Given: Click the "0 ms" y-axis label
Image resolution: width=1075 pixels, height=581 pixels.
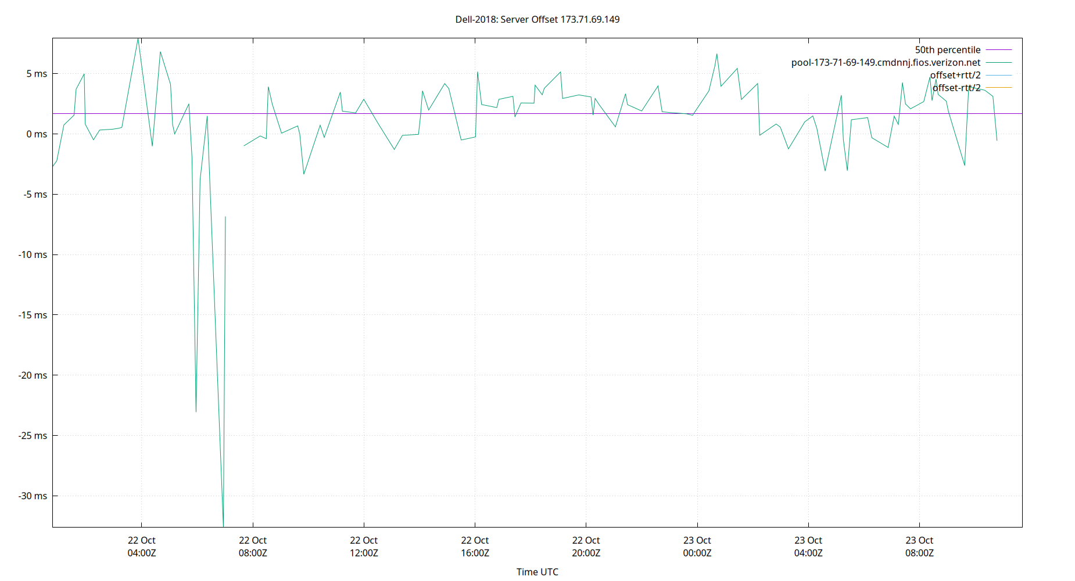Looking at the screenshot, I should pyautogui.click(x=37, y=134).
